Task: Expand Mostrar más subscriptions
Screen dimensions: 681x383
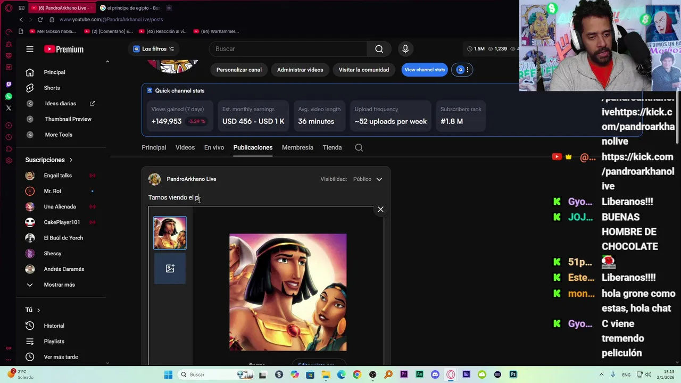Action: click(x=59, y=285)
